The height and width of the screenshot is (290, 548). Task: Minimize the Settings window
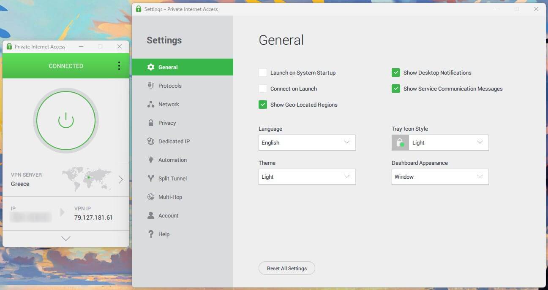497,9
